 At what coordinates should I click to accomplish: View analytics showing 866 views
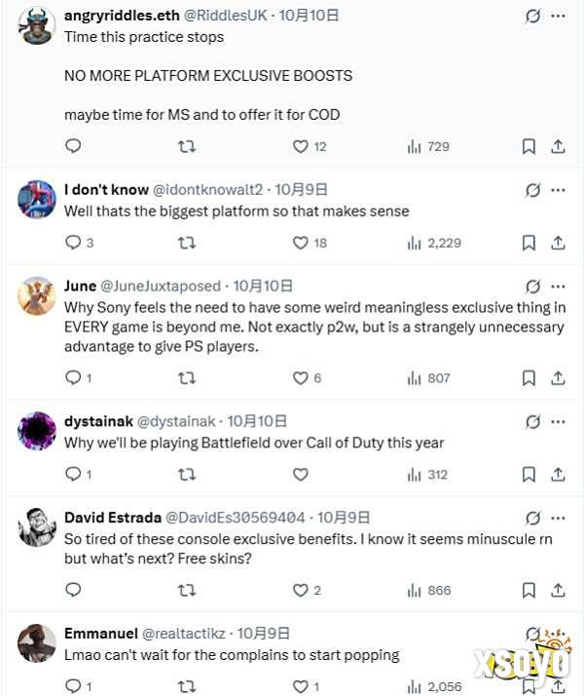(x=428, y=590)
